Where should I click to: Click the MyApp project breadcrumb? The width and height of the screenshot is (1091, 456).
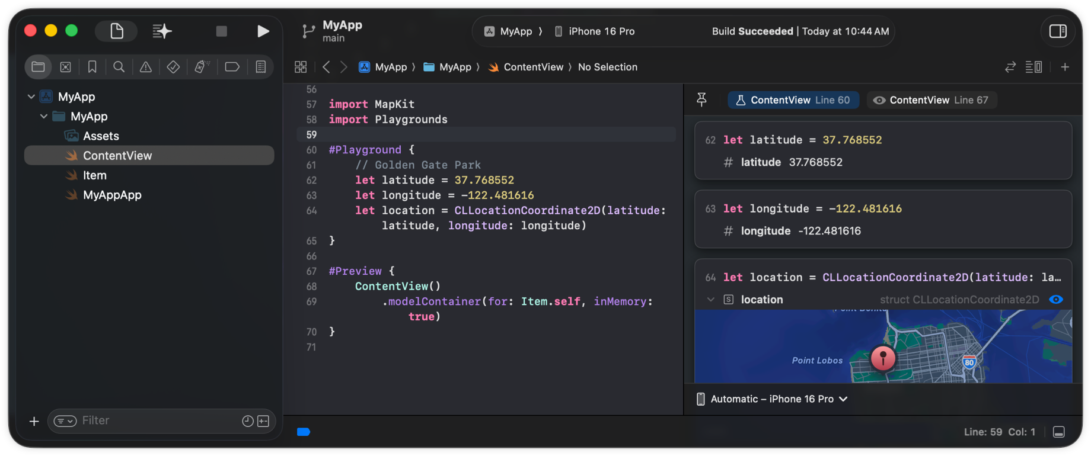pos(383,67)
